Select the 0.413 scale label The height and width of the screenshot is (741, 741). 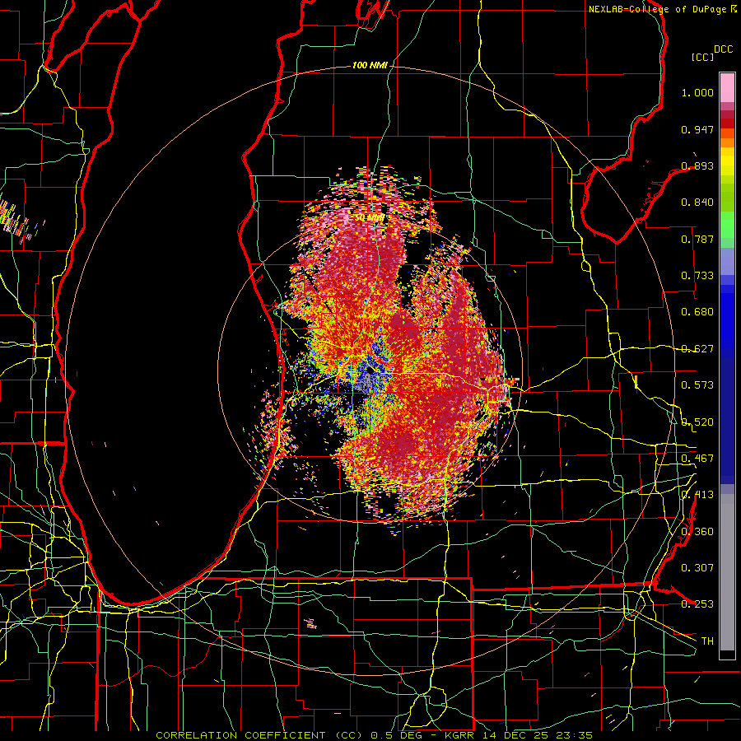pyautogui.click(x=697, y=495)
